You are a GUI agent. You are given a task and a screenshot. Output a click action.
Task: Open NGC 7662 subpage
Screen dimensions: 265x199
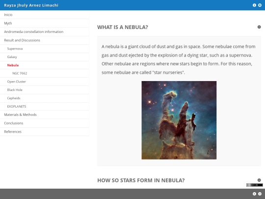point(45,73)
